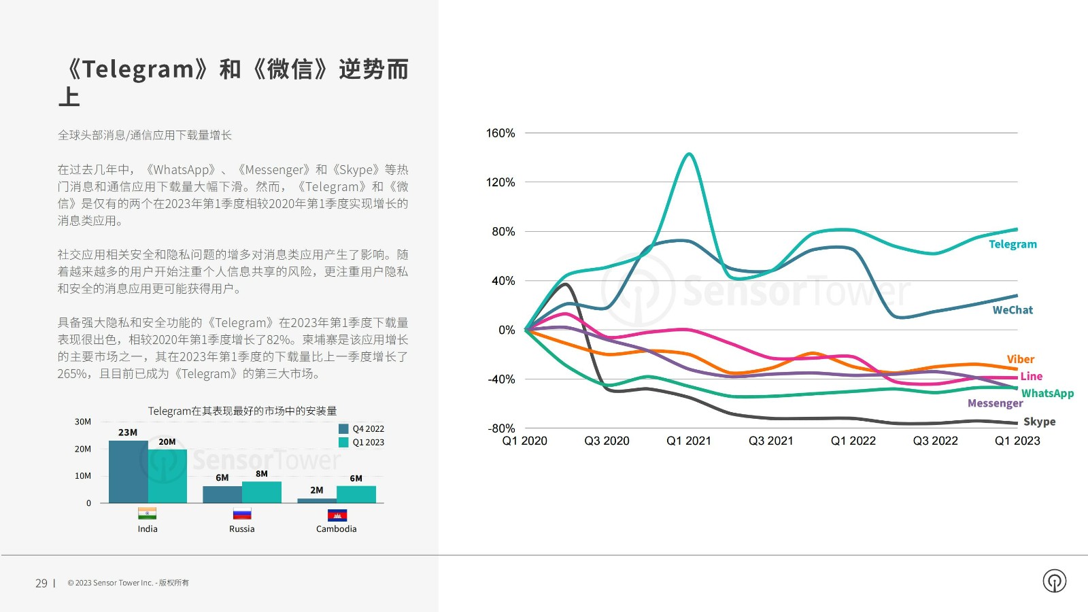Click the slide title 《Telegram》和《微信》逆势而上
Screen dimensions: 1088x612
pos(233,82)
